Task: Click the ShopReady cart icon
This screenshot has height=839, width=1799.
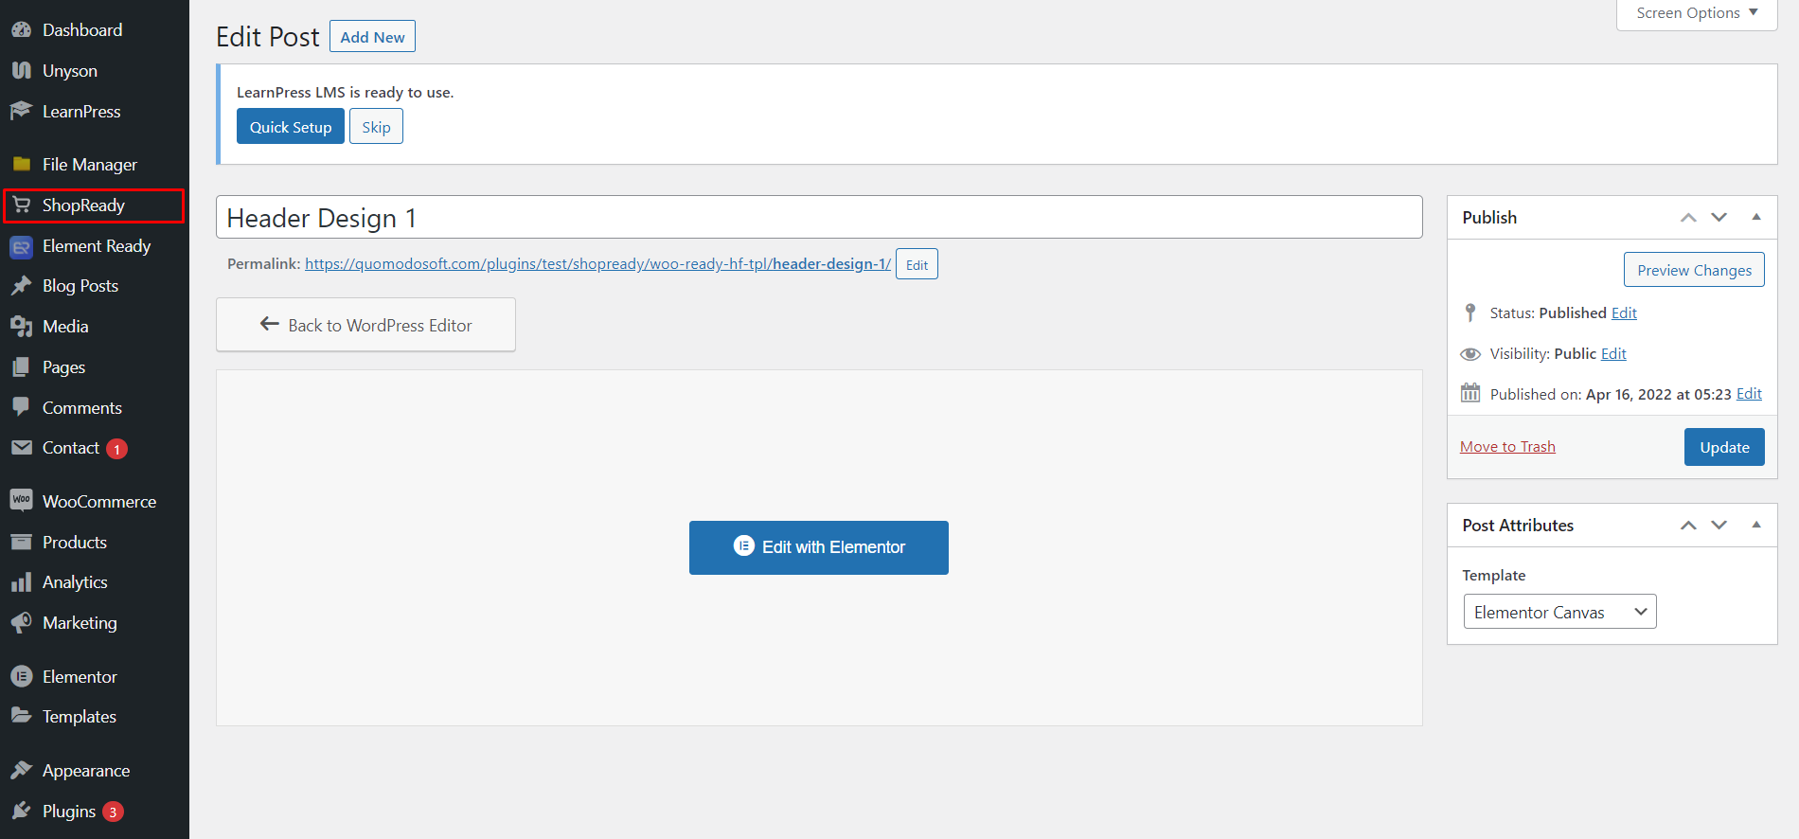Action: click(22, 205)
